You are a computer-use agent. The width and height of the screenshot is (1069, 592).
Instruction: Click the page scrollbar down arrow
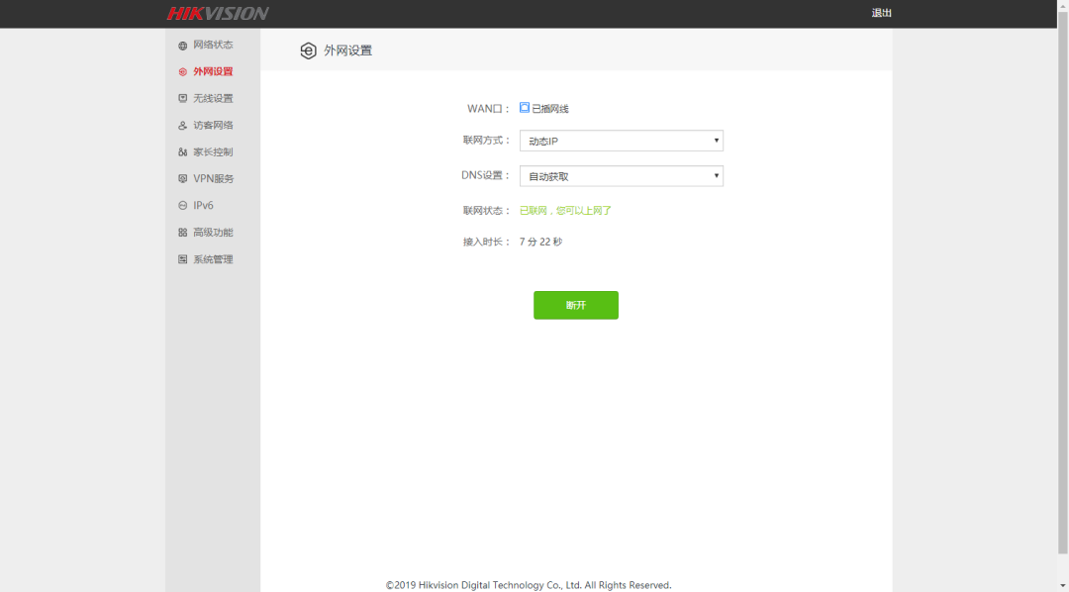pyautogui.click(x=1062, y=585)
